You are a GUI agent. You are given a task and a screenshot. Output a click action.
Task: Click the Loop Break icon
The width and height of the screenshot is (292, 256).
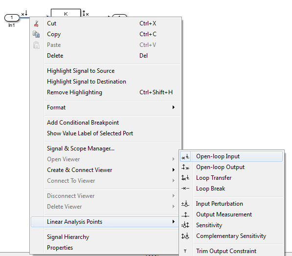[x=185, y=189]
